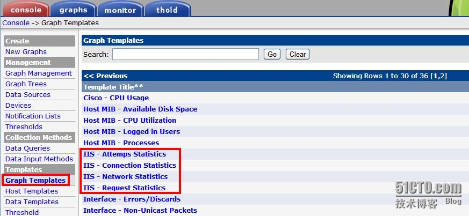Go to results page 1
Screen dimensions: 469x216
[435, 76]
